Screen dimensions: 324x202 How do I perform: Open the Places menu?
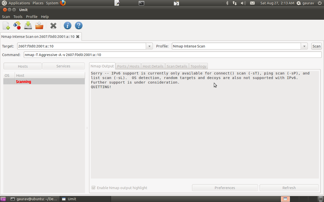pos(38,3)
